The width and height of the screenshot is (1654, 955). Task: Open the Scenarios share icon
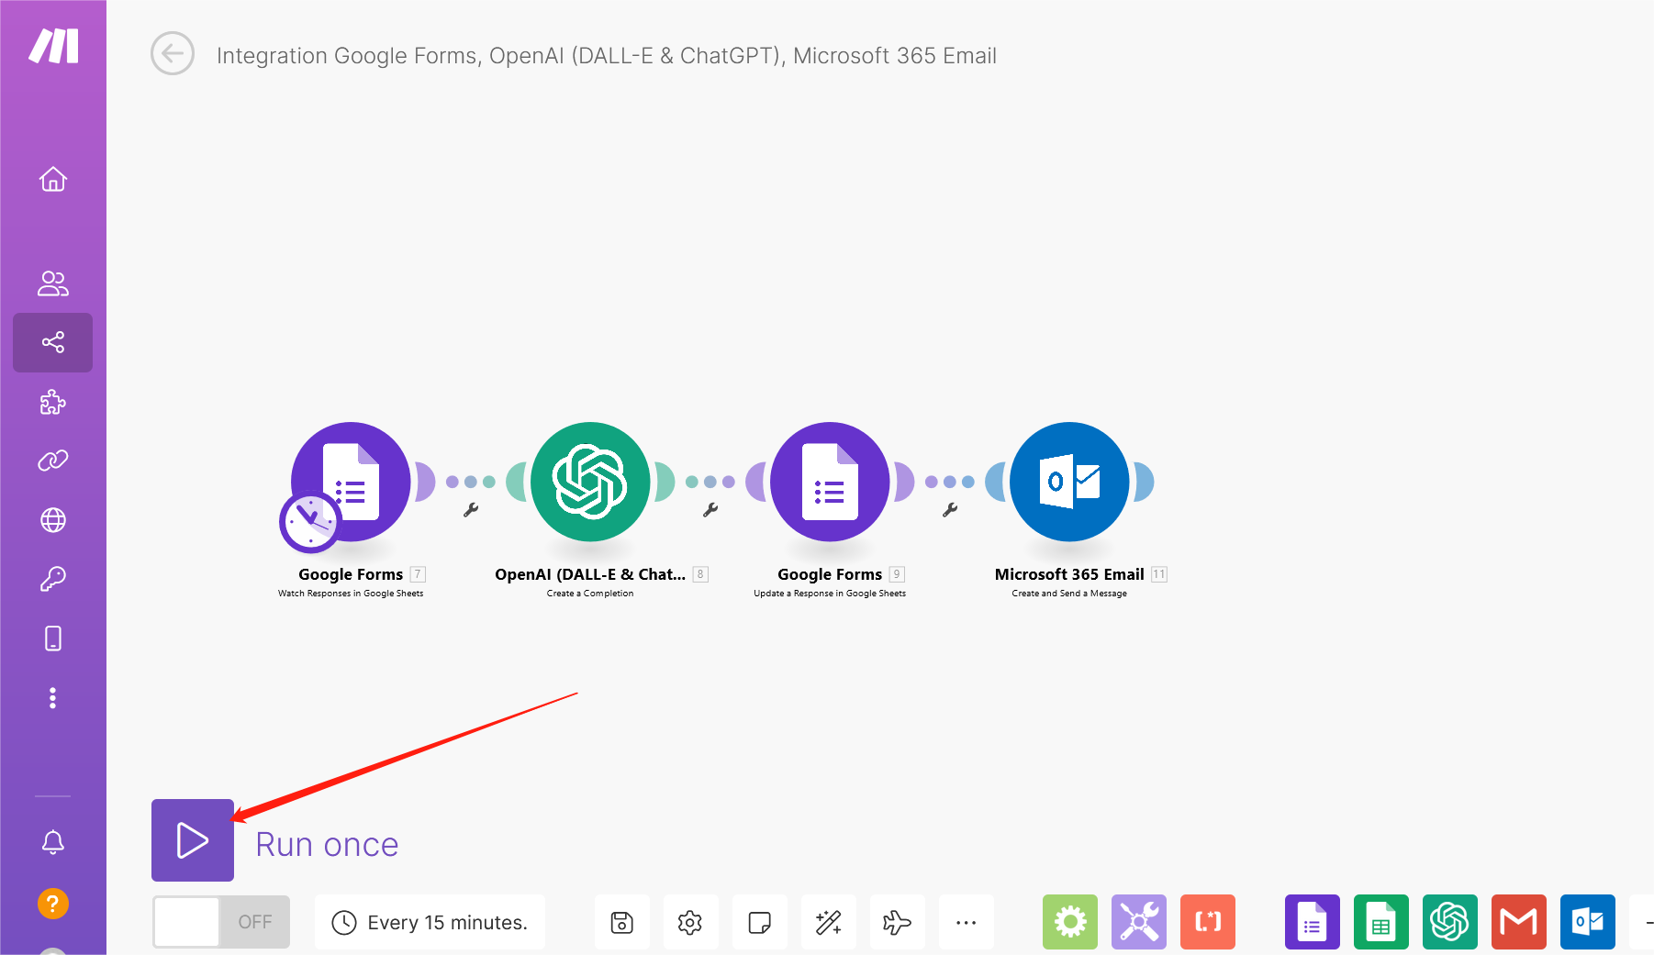pos(53,342)
